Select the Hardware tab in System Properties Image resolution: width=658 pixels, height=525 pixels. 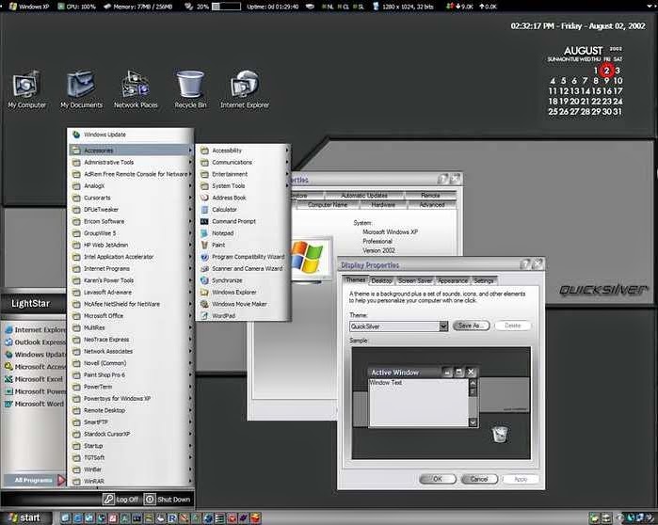383,204
